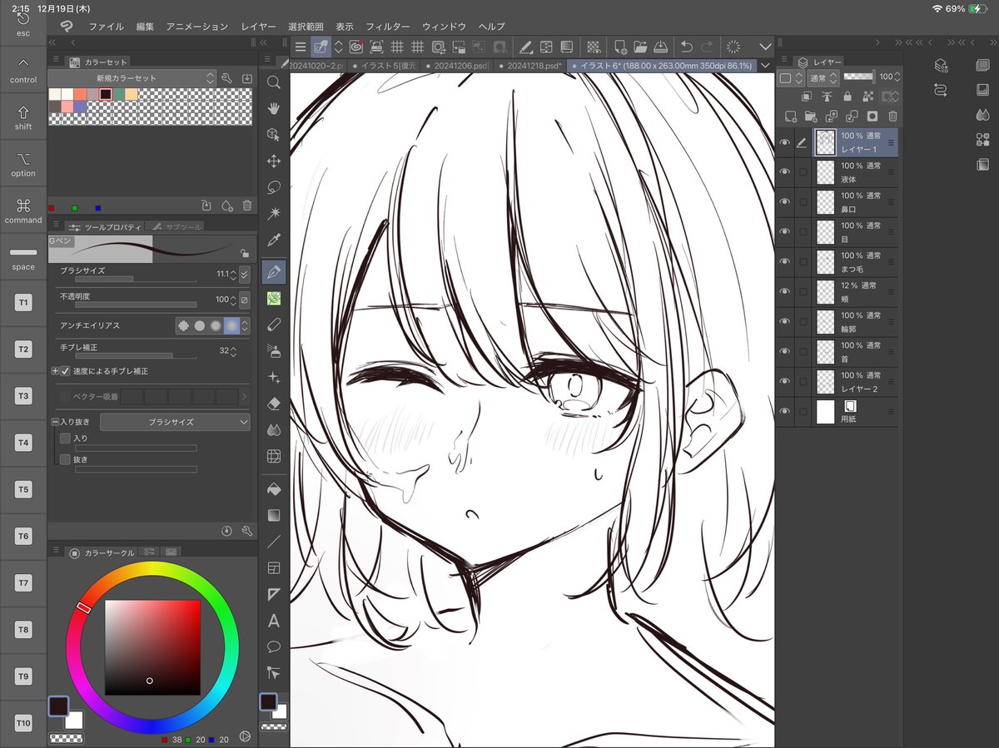Select the Balloon speech bubble tool
The width and height of the screenshot is (999, 748).
pos(273,646)
